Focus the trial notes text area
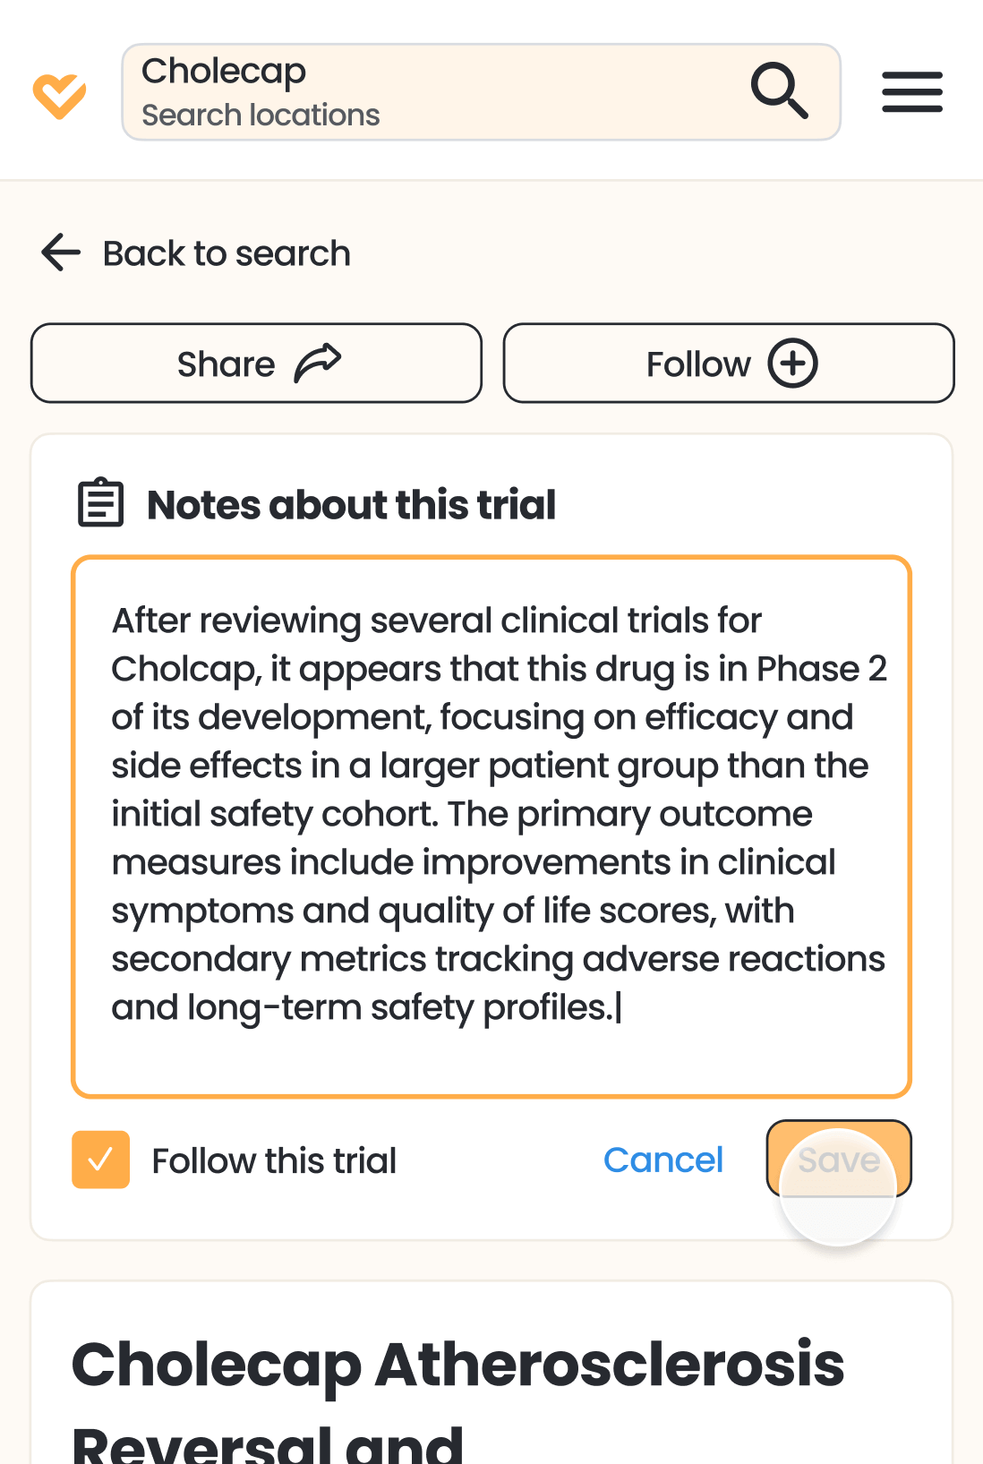The height and width of the screenshot is (1464, 983). 491,826
